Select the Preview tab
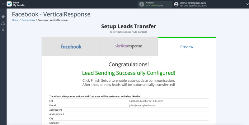The image size is (249, 125). click(187, 47)
